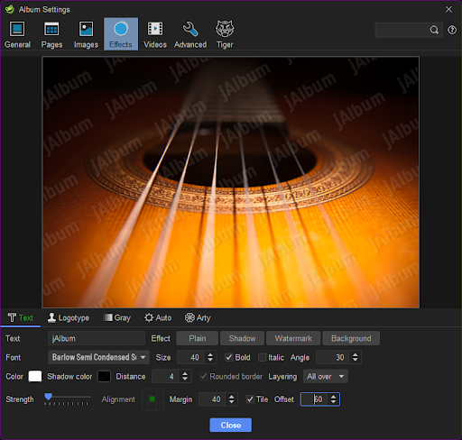462x440 pixels.
Task: Open the General settings section
Action: click(17, 34)
